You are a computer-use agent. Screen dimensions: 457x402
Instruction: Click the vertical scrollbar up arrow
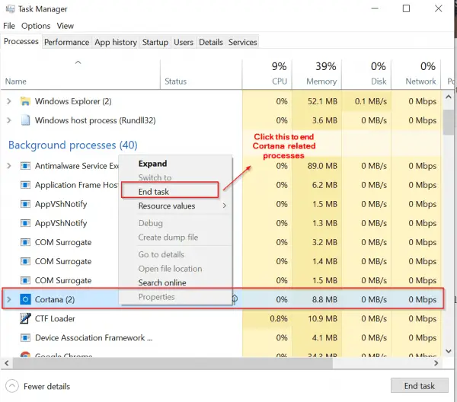(x=449, y=97)
